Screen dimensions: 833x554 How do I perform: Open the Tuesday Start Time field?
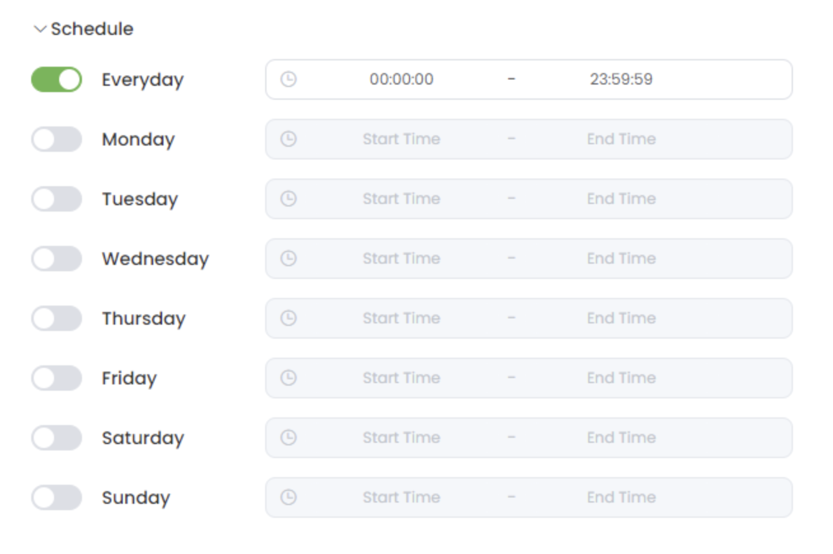point(401,199)
